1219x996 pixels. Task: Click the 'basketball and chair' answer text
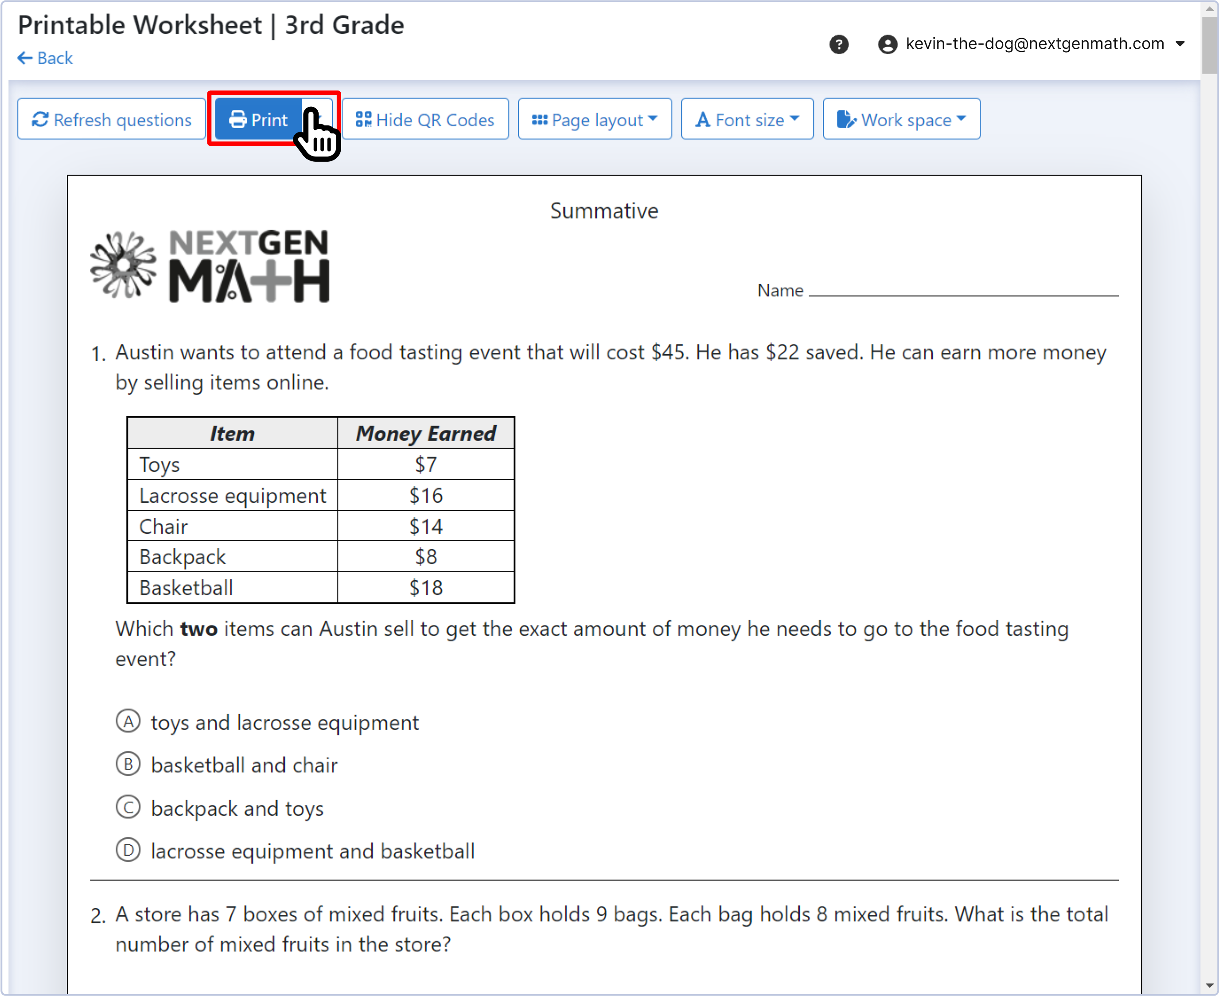pos(244,766)
